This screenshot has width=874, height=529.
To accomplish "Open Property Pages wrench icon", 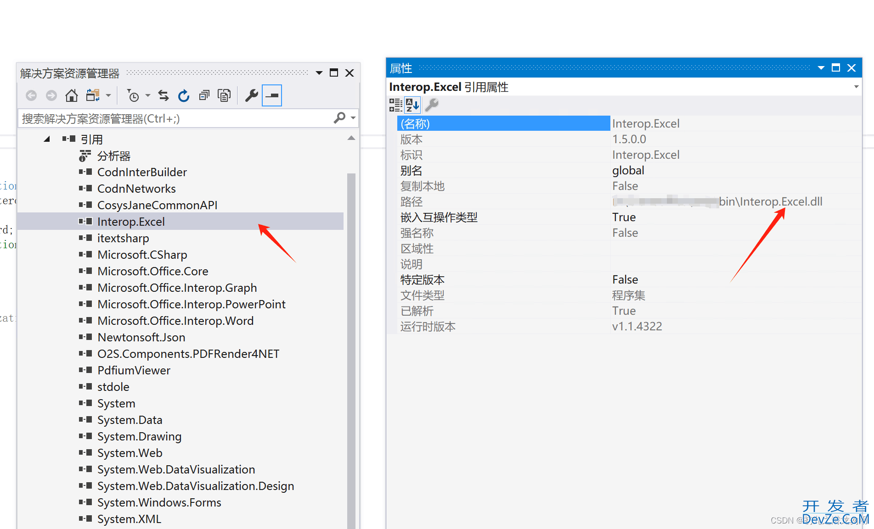I will tap(432, 105).
